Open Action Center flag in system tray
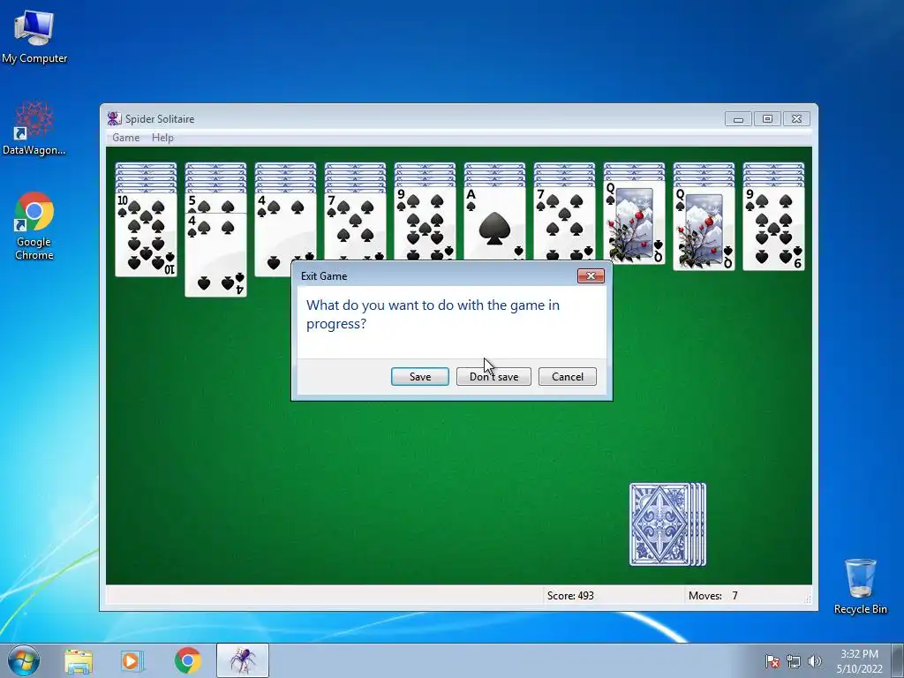The height and width of the screenshot is (678, 904). (772, 661)
